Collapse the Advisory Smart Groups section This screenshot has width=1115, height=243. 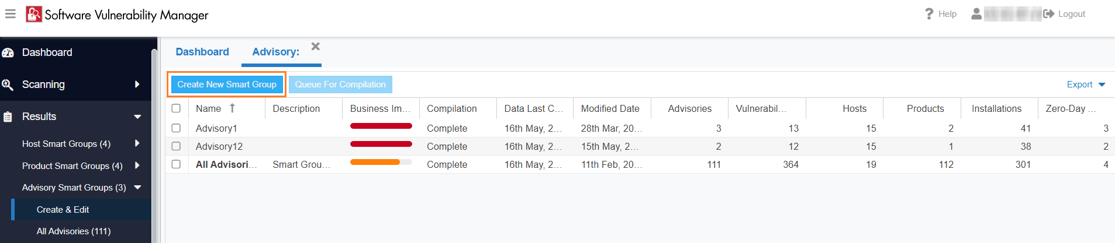coord(138,188)
